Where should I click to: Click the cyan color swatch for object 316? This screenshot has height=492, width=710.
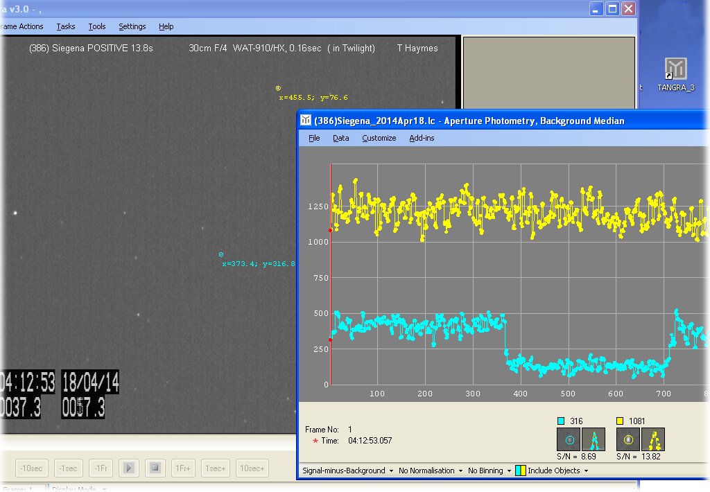click(562, 421)
